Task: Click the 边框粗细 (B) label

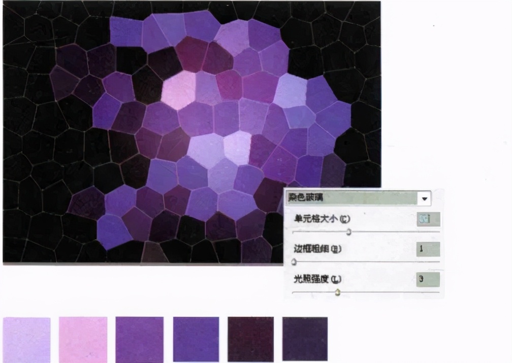Action: click(317, 249)
